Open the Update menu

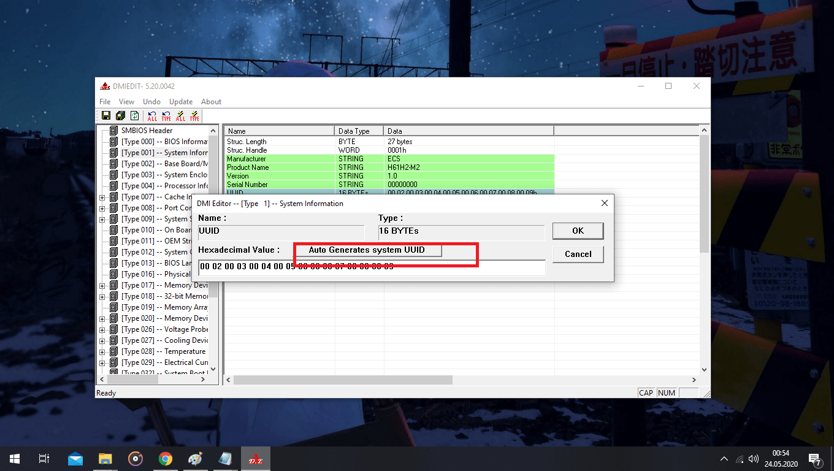(x=181, y=102)
